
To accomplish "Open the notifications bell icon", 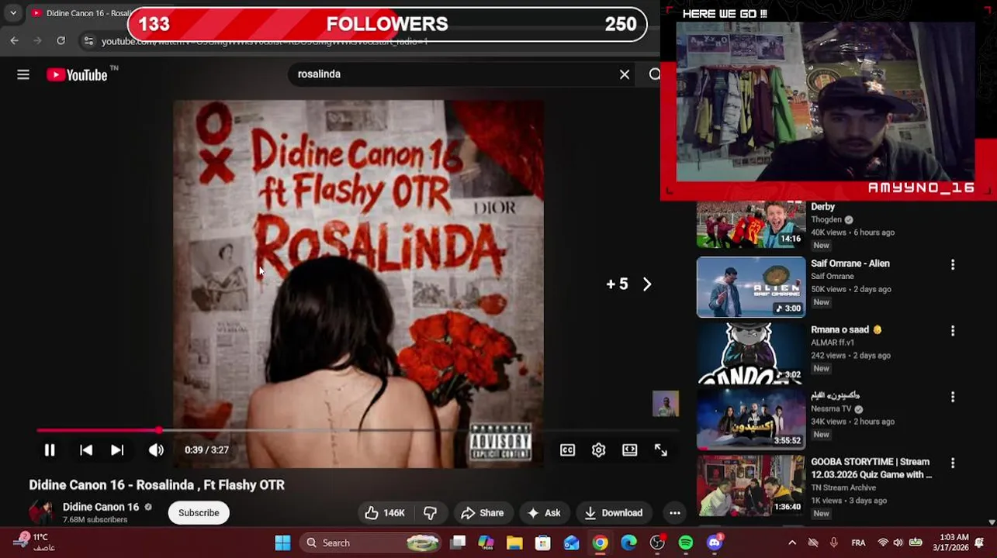I will pos(979,543).
